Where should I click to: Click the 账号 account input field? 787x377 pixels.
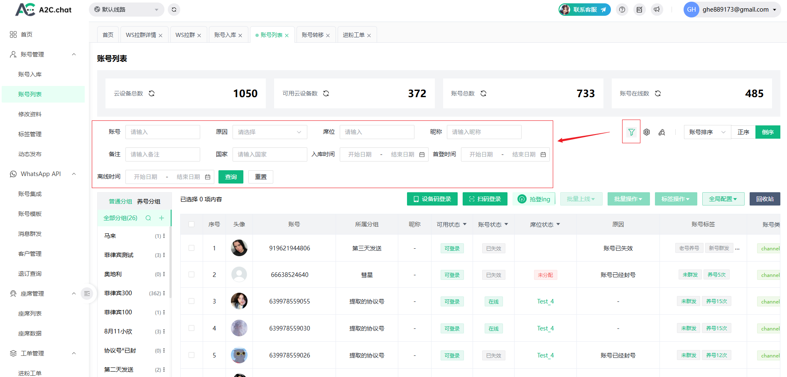pyautogui.click(x=162, y=132)
